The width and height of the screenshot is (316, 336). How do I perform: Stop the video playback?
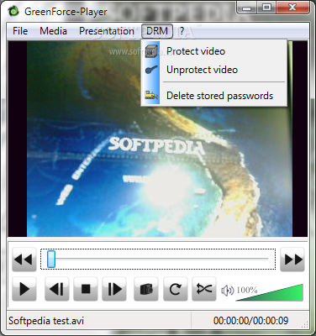(x=86, y=289)
